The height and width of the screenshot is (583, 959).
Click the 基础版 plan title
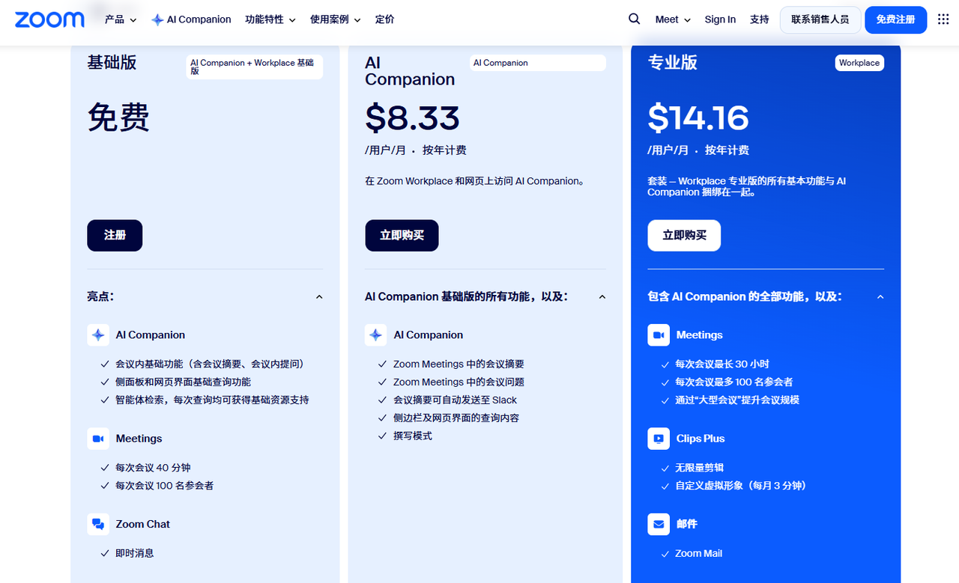tap(112, 63)
